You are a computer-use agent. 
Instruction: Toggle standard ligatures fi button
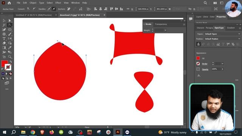(x=199, y=44)
